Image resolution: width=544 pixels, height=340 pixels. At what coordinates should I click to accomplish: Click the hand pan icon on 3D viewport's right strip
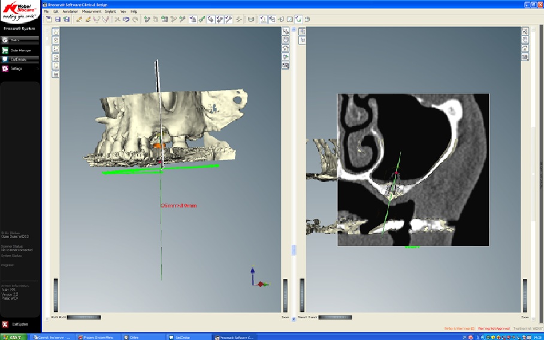click(x=285, y=40)
